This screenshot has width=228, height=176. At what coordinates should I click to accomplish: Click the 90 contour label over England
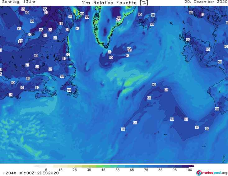[x=208, y=49]
